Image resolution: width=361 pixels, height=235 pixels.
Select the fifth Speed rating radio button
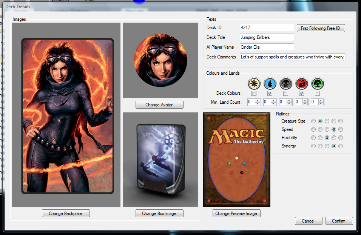coord(341,129)
